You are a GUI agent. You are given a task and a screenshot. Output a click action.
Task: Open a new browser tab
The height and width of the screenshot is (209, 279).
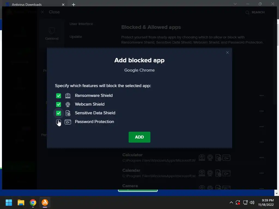74,5
